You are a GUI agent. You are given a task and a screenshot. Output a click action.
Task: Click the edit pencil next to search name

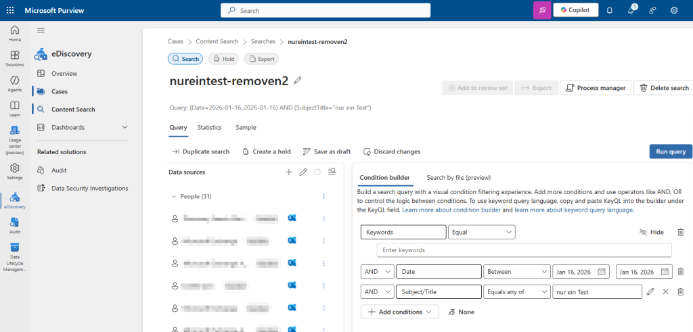(298, 80)
